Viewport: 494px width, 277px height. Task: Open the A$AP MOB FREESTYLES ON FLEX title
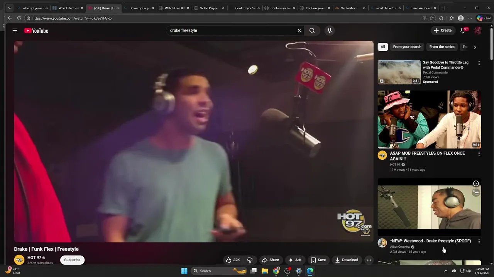(427, 156)
